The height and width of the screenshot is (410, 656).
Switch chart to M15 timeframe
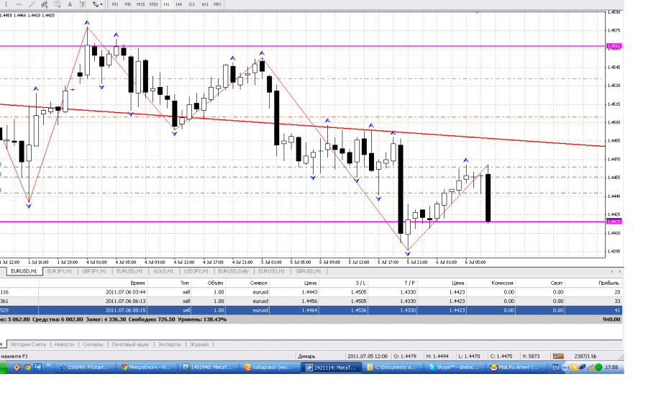(141, 4)
